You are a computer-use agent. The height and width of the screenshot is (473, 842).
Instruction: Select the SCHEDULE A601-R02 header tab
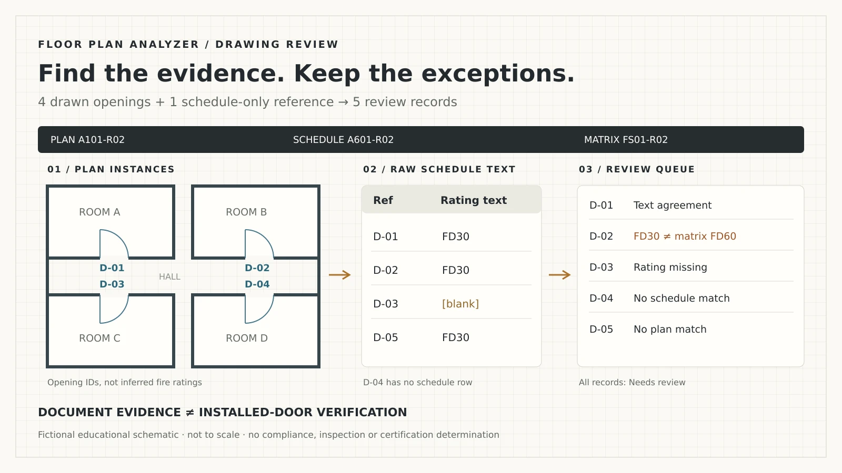(x=343, y=140)
